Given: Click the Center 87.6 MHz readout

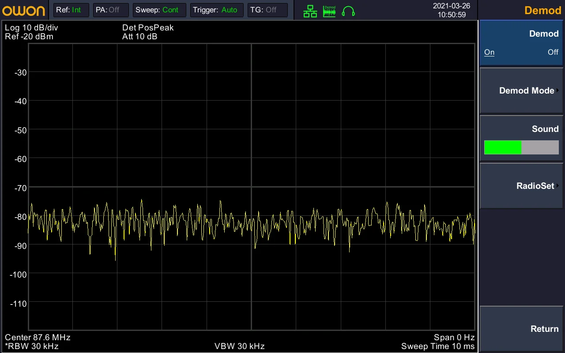Looking at the screenshot, I should (x=38, y=338).
